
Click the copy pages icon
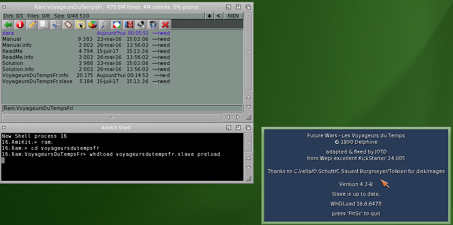pos(44,25)
